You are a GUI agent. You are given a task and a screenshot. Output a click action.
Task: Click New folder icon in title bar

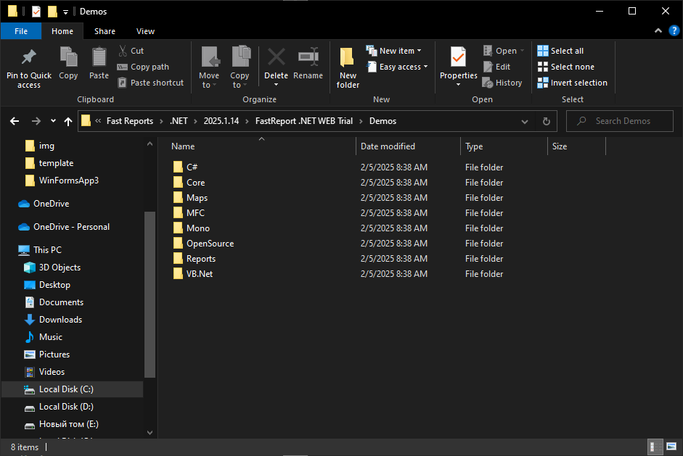(52, 12)
